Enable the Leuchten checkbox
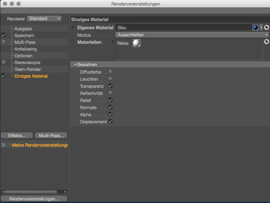 (x=111, y=79)
